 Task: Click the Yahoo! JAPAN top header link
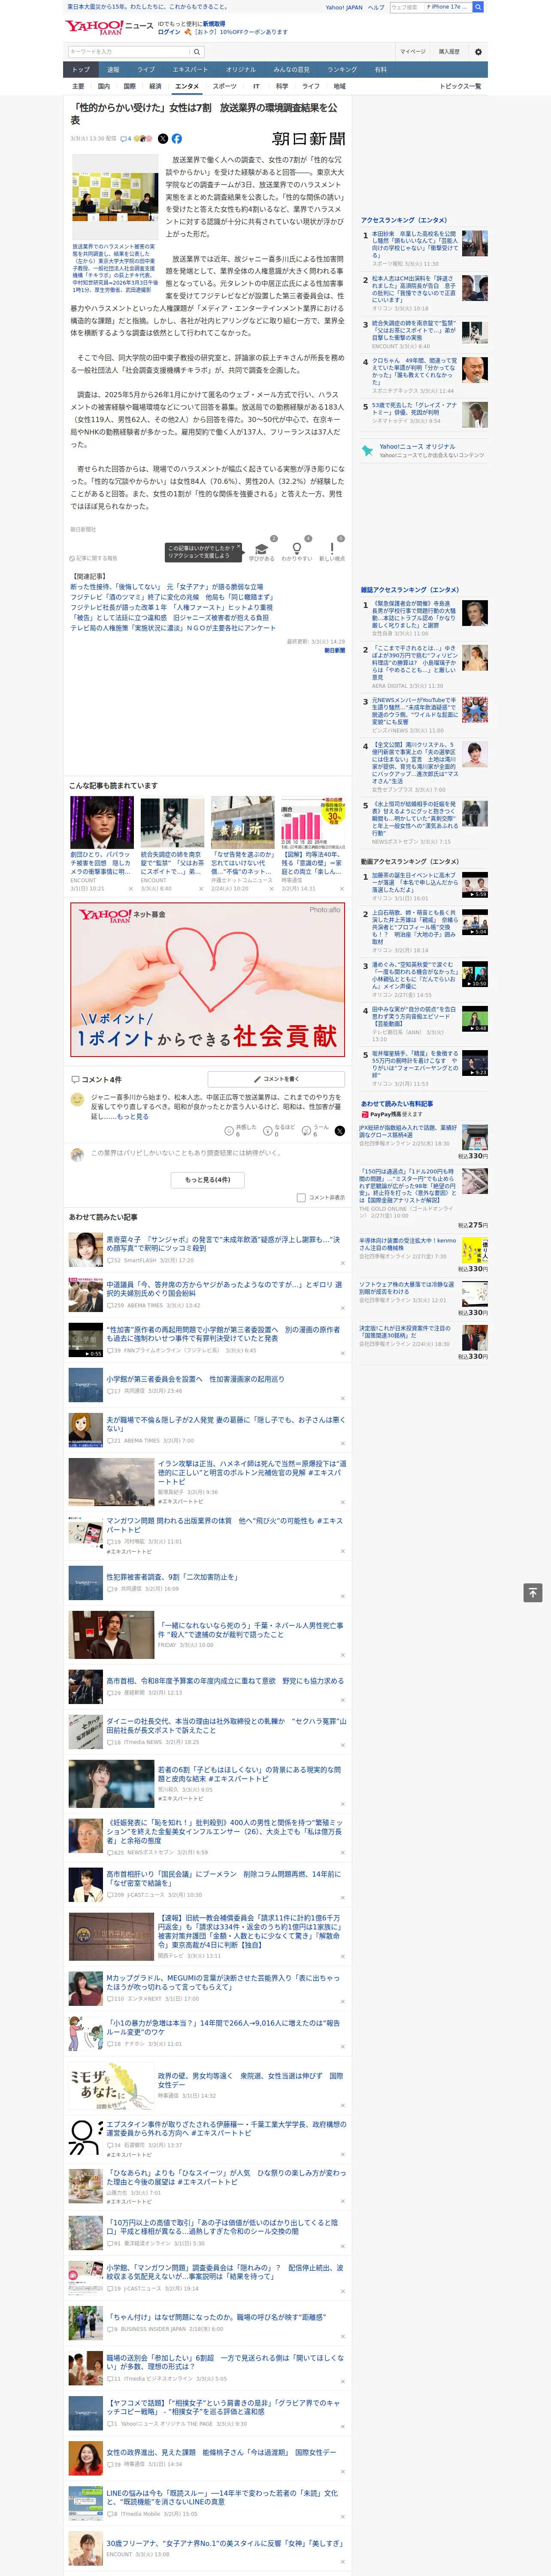pos(344,7)
